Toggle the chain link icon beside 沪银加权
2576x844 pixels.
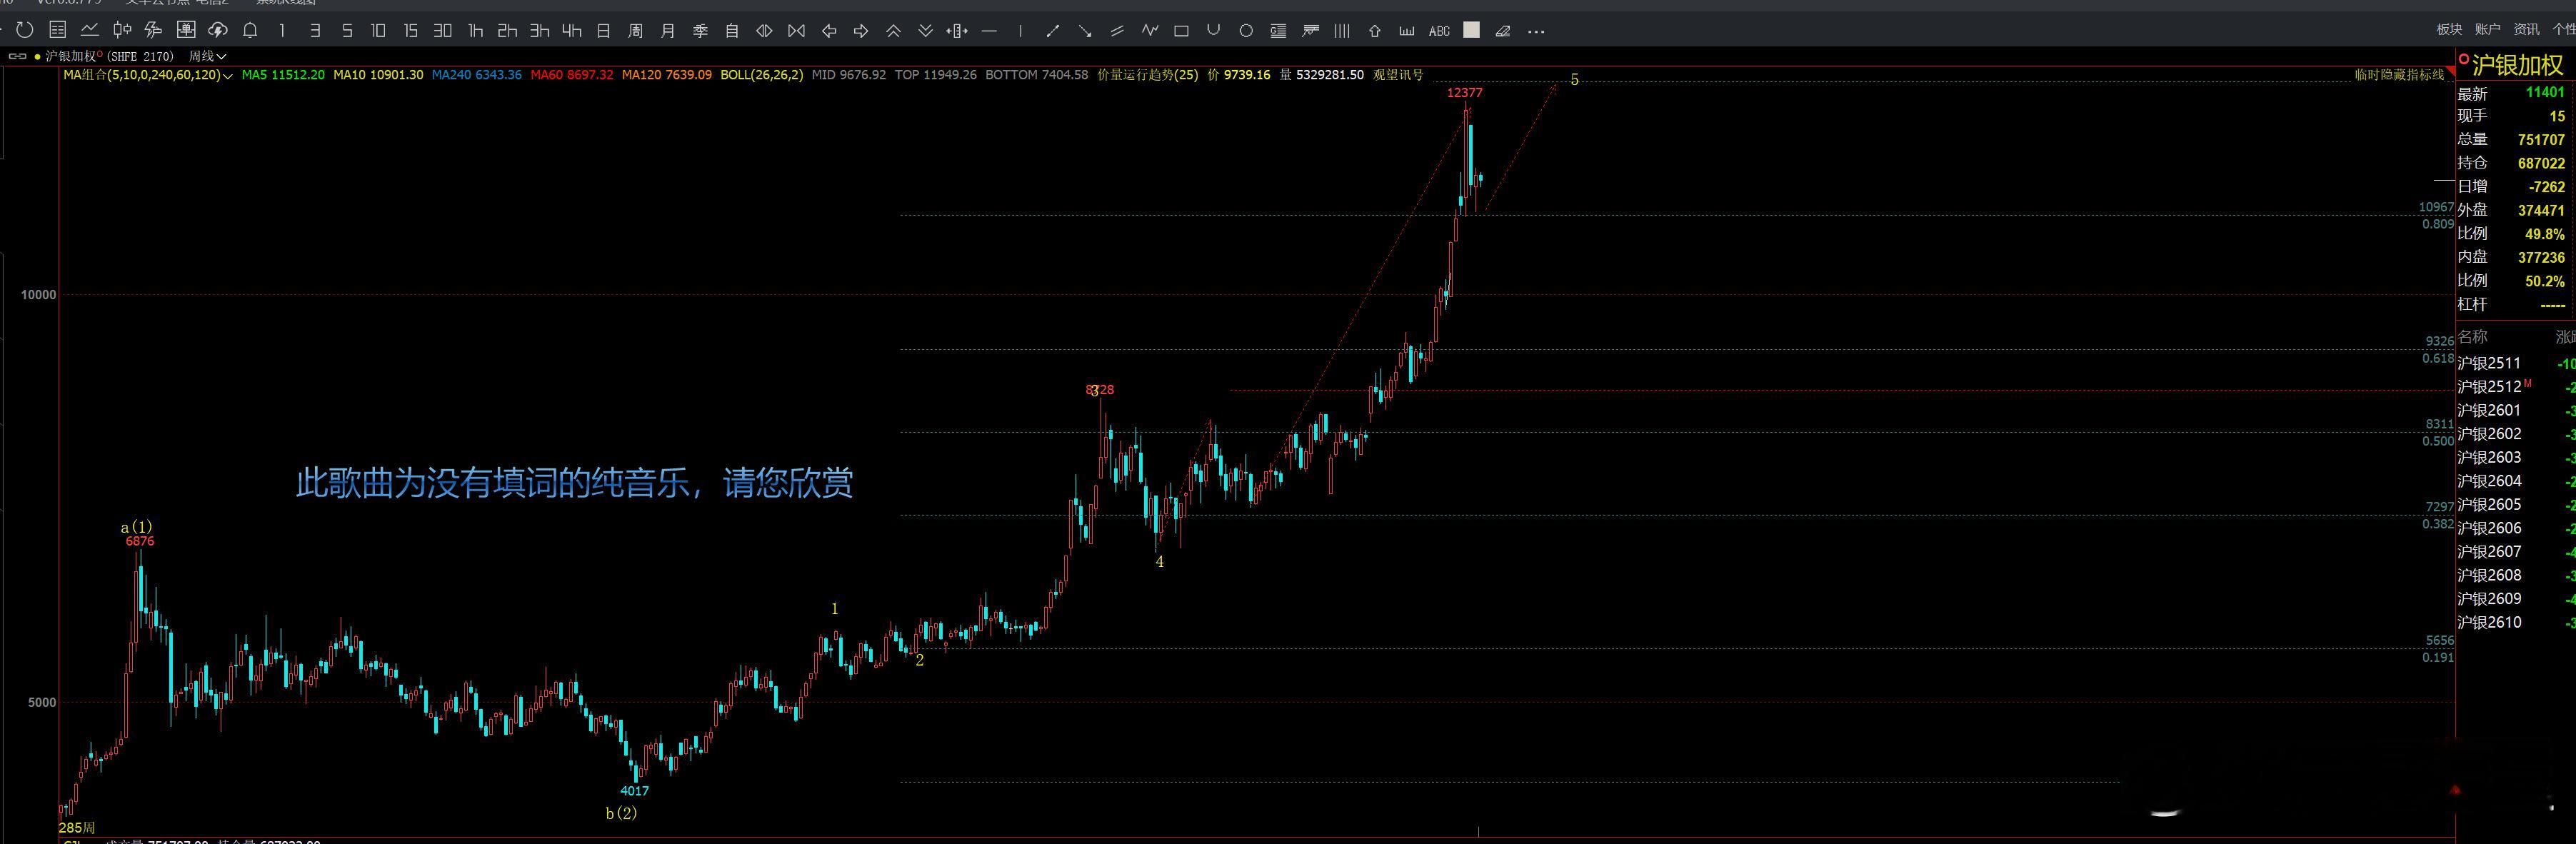17,56
